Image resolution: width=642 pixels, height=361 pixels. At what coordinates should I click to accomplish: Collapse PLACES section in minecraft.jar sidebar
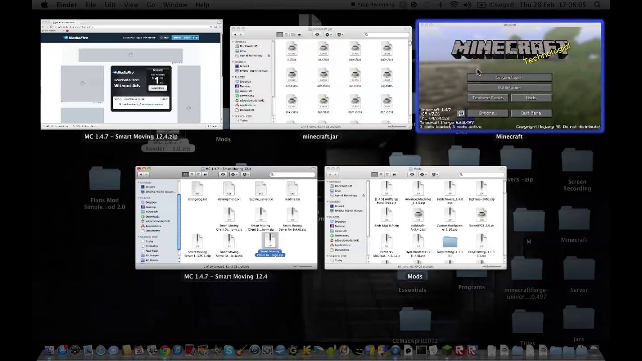(x=233, y=77)
